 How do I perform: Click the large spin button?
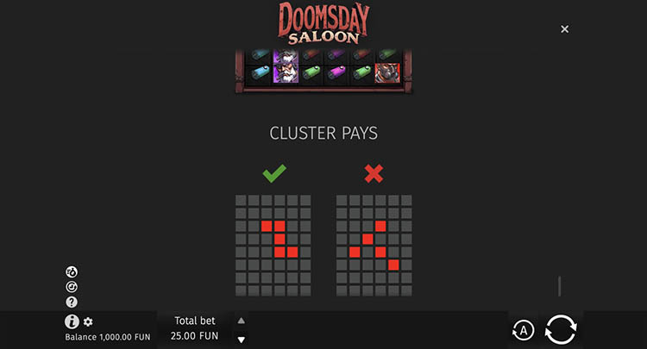click(x=561, y=329)
